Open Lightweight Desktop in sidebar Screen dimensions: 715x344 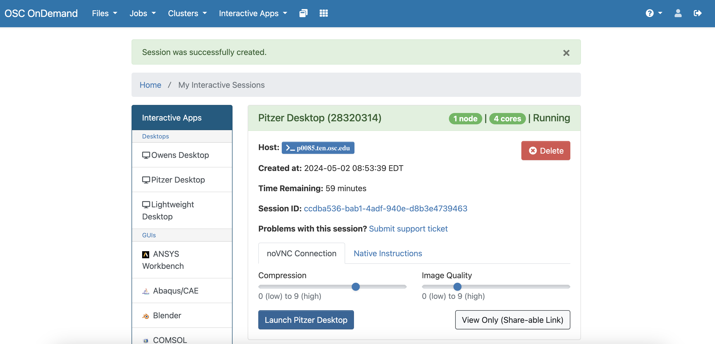click(x=182, y=210)
